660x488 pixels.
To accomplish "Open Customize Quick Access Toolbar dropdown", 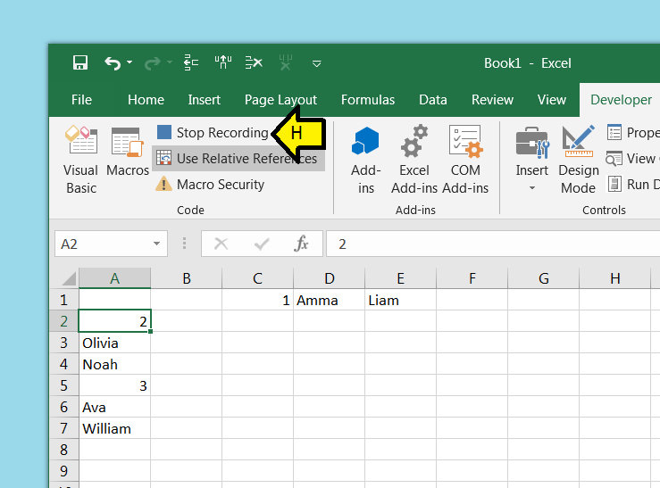I will tap(316, 63).
